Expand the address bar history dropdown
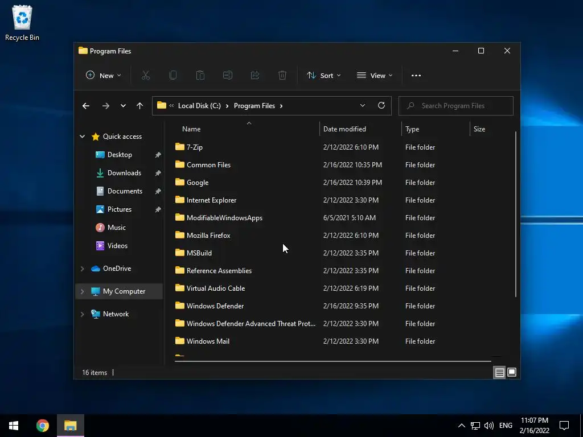583x437 pixels. click(363, 105)
